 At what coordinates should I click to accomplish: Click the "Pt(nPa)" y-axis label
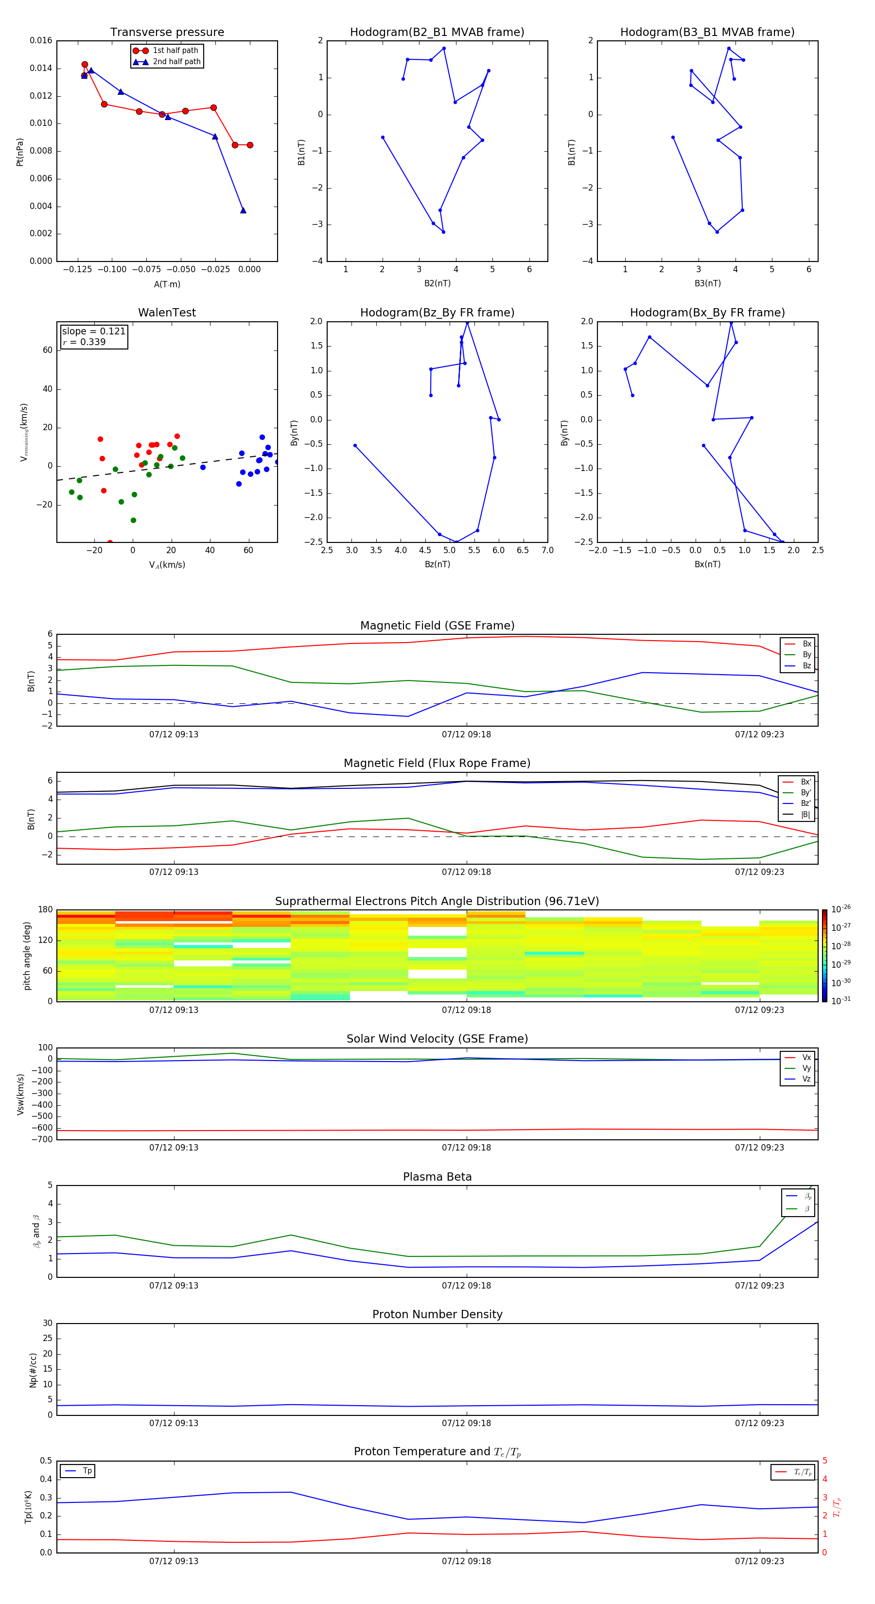point(20,151)
